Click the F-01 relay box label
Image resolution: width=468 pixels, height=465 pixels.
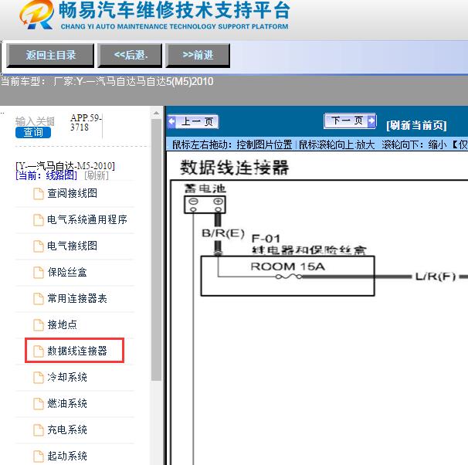pyautogui.click(x=266, y=239)
